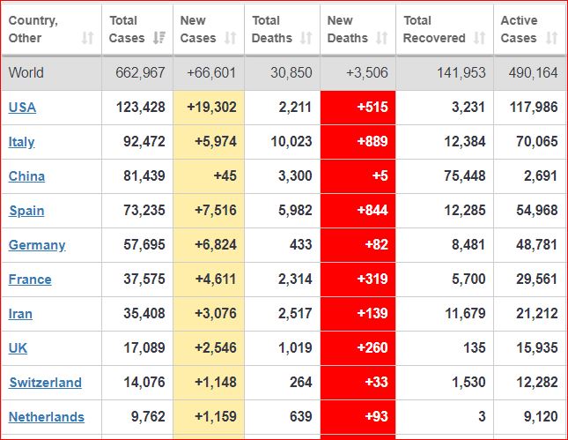568x440 pixels.
Task: Select Netherlands active cases 9,120
Action: [x=541, y=417]
